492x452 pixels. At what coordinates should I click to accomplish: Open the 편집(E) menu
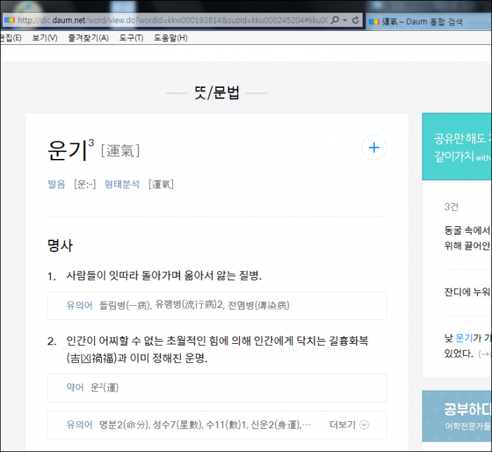click(11, 38)
